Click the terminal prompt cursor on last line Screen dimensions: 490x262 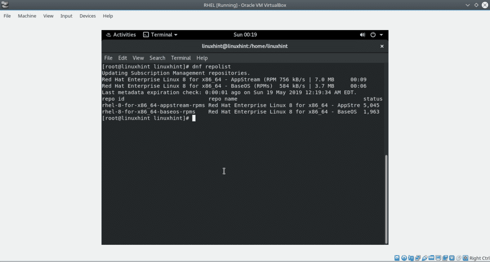tap(194, 118)
